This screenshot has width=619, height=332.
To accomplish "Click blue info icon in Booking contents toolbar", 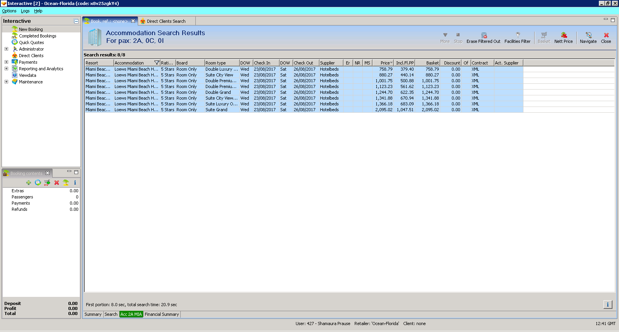I will [75, 183].
